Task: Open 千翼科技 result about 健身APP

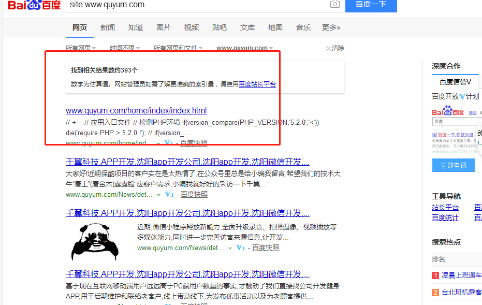Action: coord(187,274)
